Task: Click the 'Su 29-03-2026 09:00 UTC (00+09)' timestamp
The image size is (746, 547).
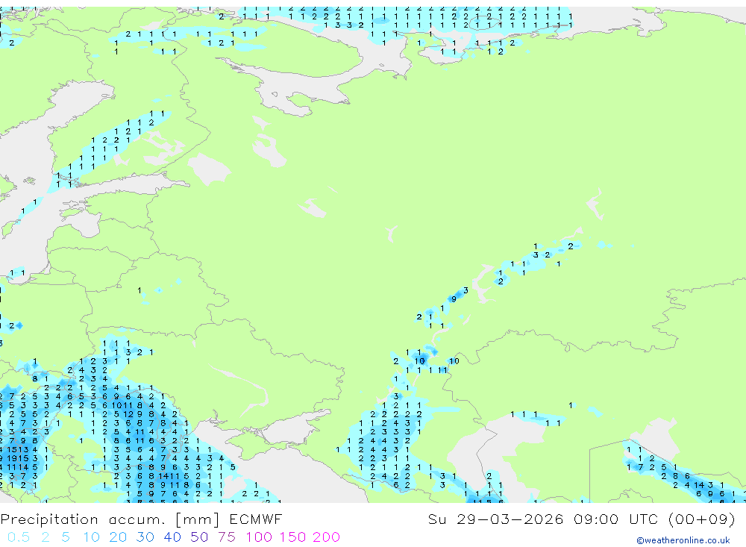Action: [581, 519]
